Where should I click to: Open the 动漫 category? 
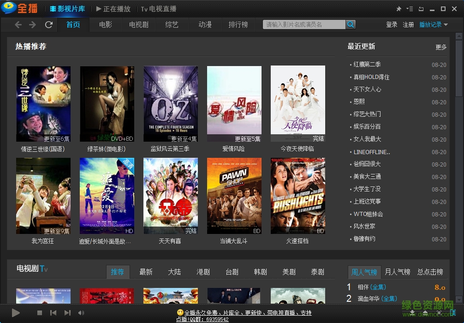click(205, 24)
